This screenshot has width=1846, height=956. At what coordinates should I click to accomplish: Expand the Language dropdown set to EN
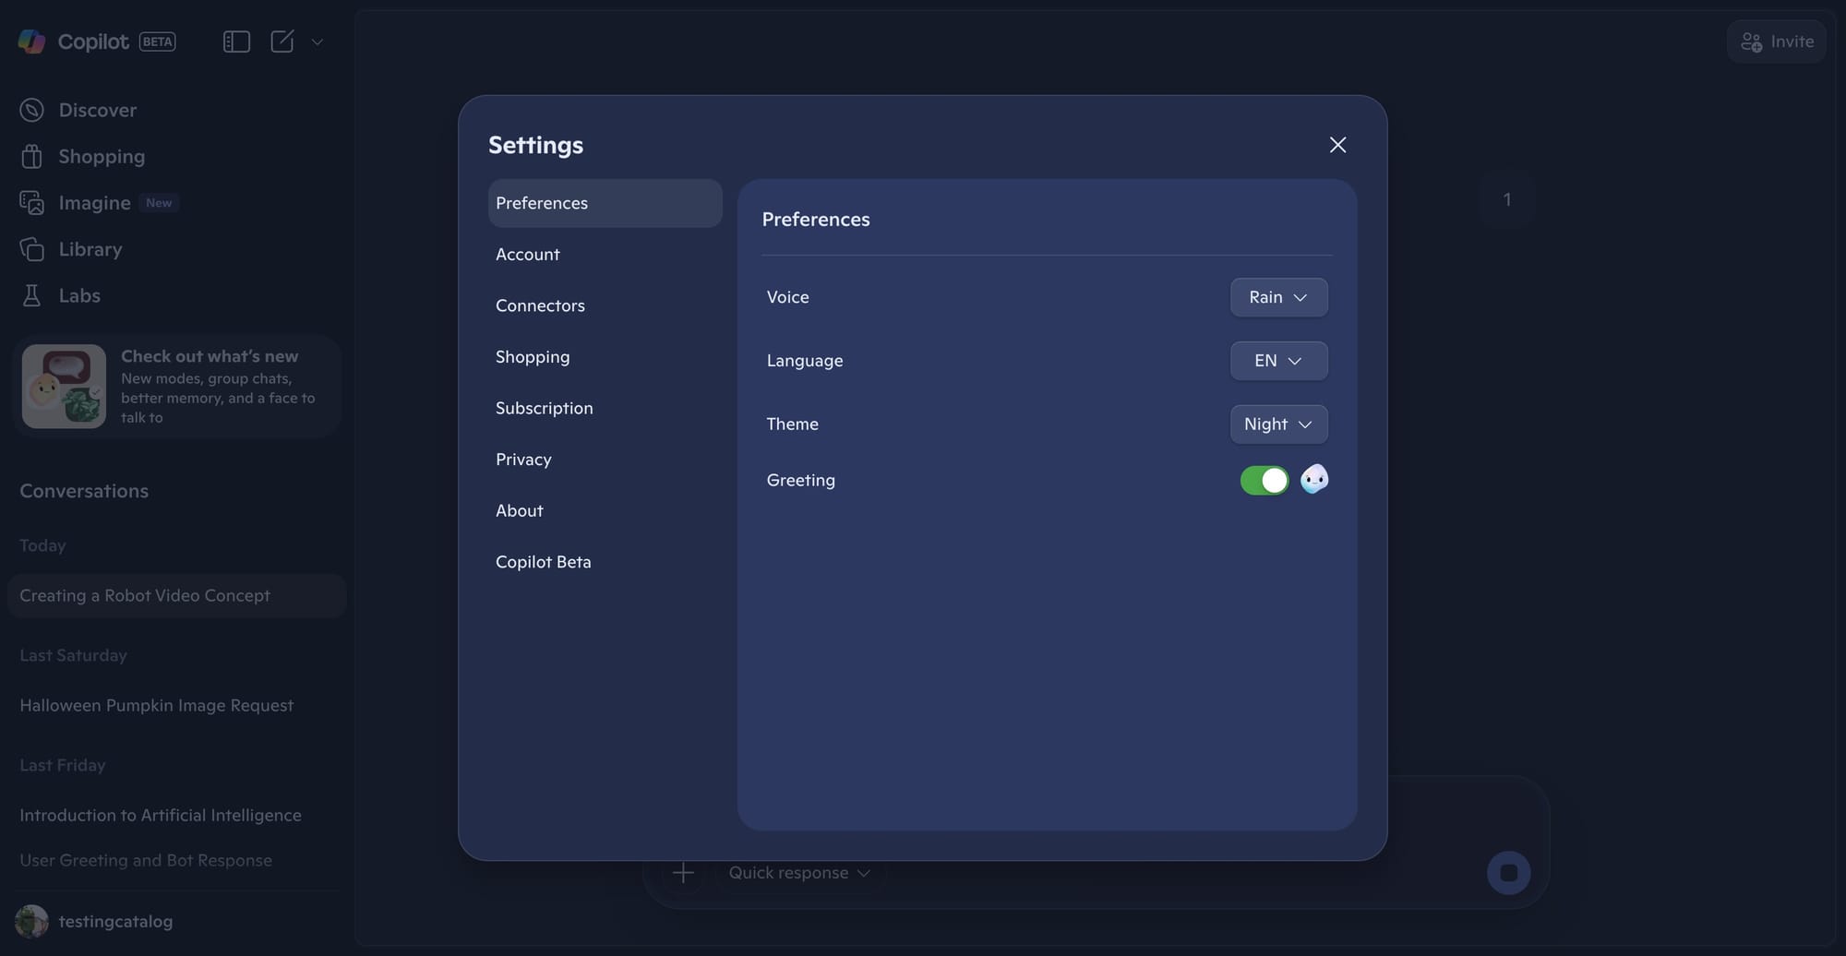[x=1278, y=361]
